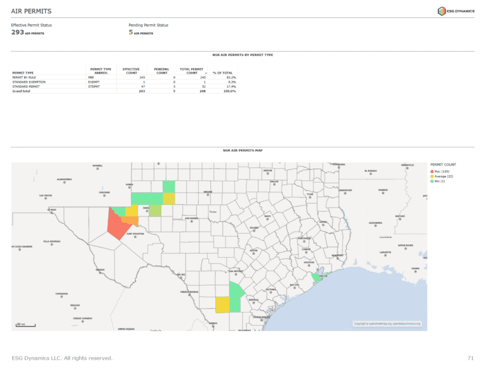This screenshot has height=373, width=488.
Task: Click the Fort Stockton city marker
Action: coord(135,237)
